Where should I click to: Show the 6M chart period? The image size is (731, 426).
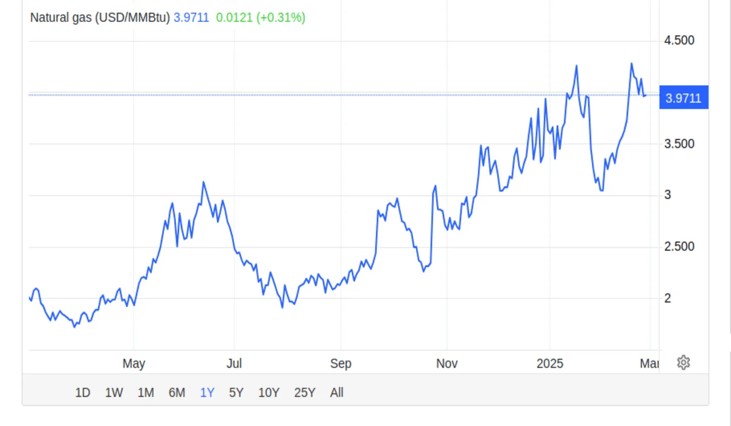[177, 393]
